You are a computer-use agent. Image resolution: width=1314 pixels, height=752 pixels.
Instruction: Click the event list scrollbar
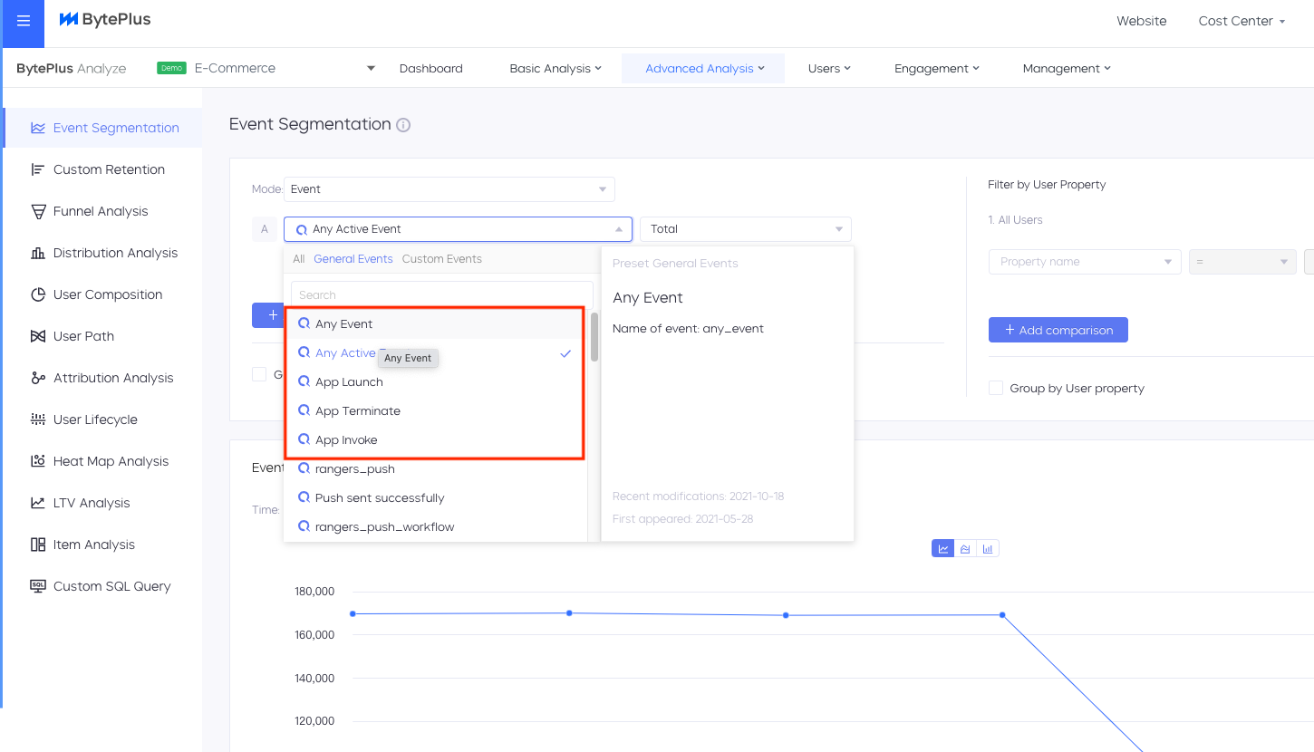pyautogui.click(x=594, y=336)
